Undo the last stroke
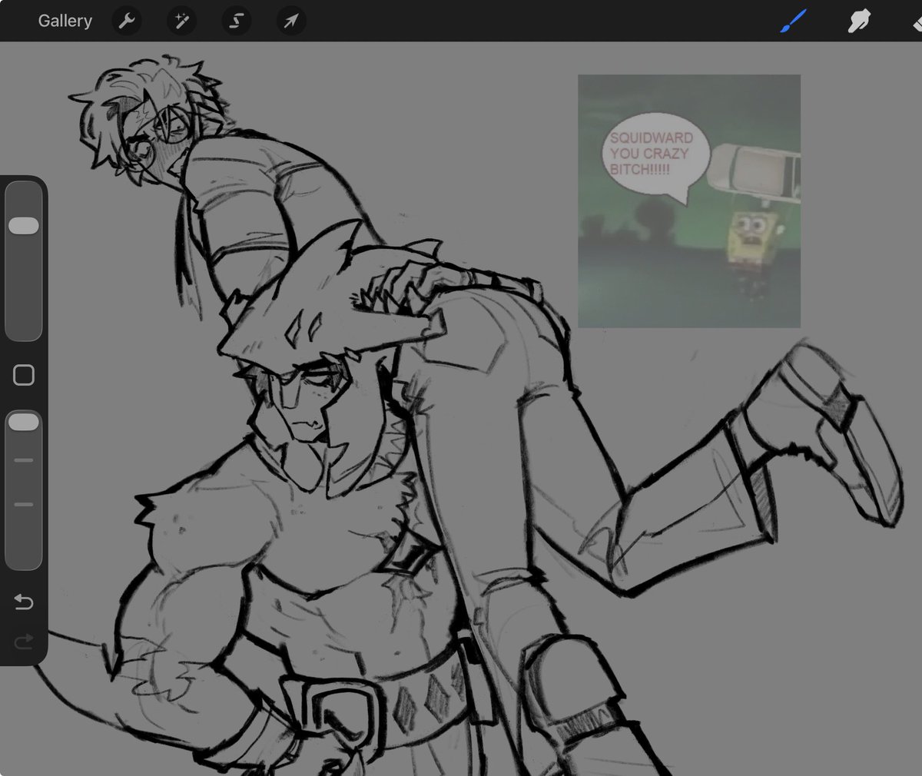Viewport: 922px width, 776px height. pos(24,602)
